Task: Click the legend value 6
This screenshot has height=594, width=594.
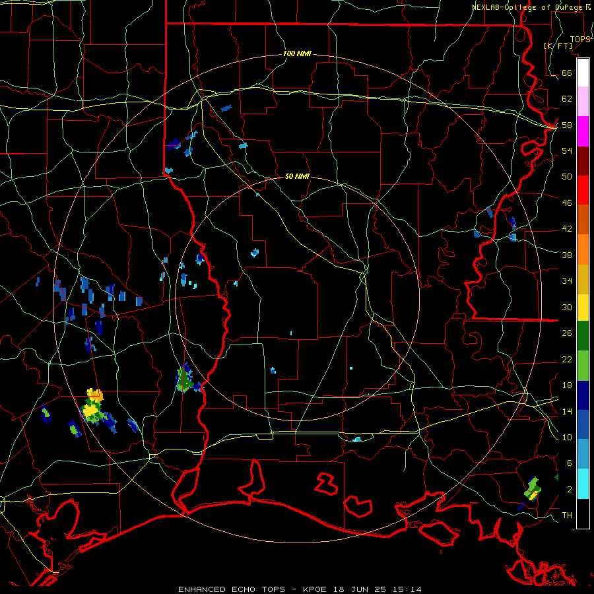Action: (x=569, y=463)
